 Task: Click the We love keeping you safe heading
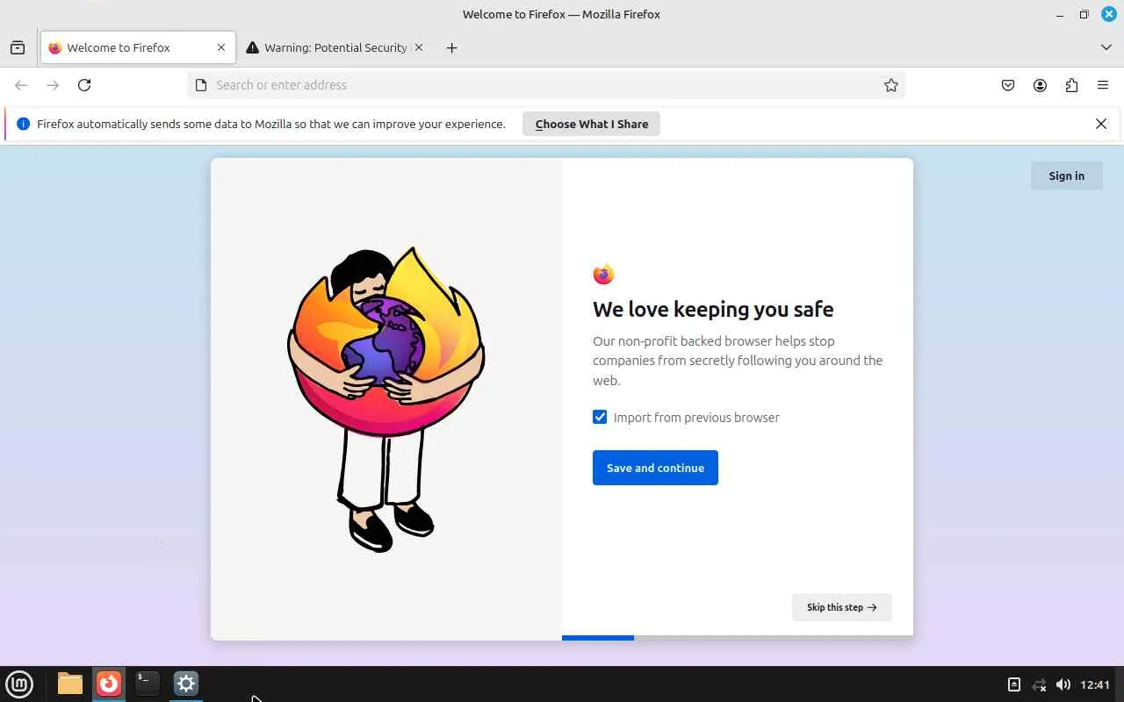(713, 309)
